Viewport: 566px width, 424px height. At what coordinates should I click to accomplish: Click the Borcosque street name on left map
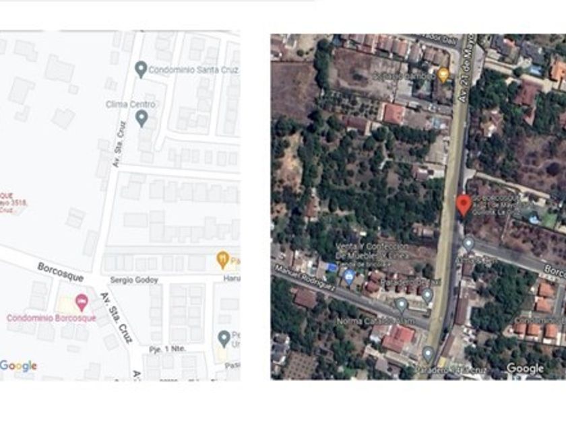[61, 272]
